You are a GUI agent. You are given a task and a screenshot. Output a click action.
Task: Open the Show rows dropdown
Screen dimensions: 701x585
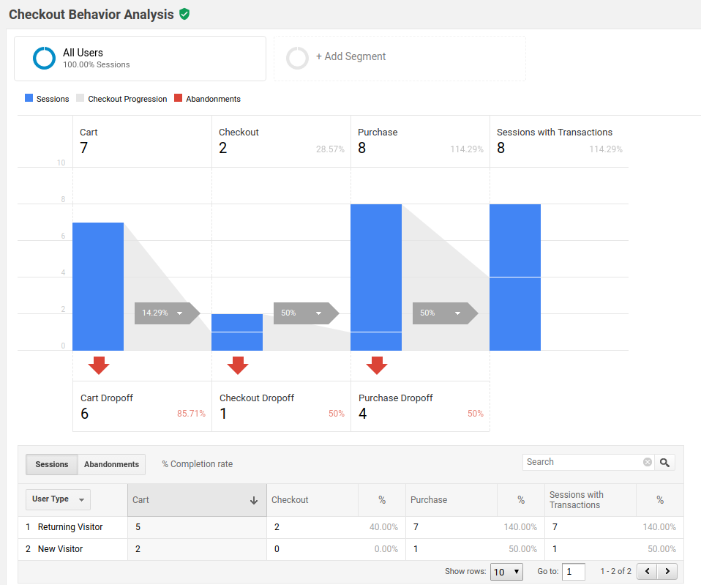point(508,571)
